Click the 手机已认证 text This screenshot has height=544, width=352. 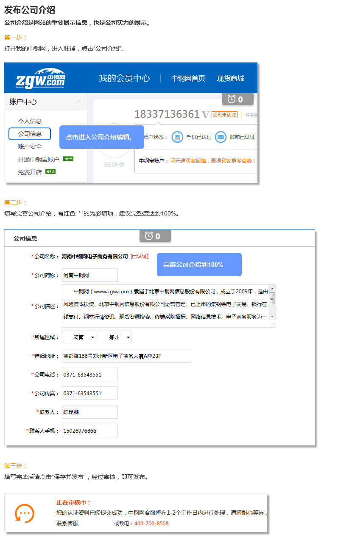point(199,137)
